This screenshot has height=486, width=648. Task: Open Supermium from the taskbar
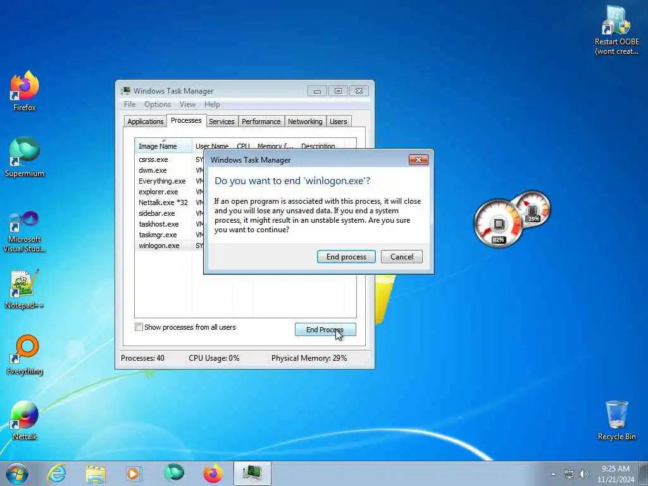pos(174,473)
